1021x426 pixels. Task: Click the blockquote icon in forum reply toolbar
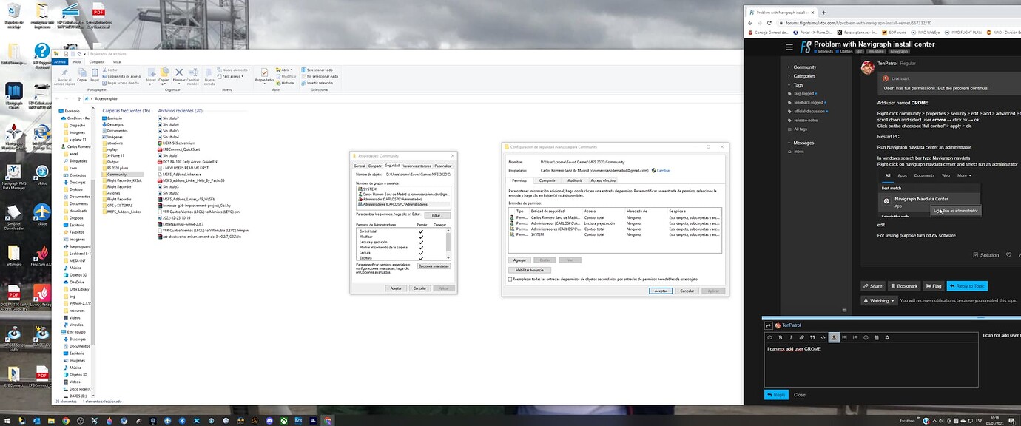[x=812, y=337]
